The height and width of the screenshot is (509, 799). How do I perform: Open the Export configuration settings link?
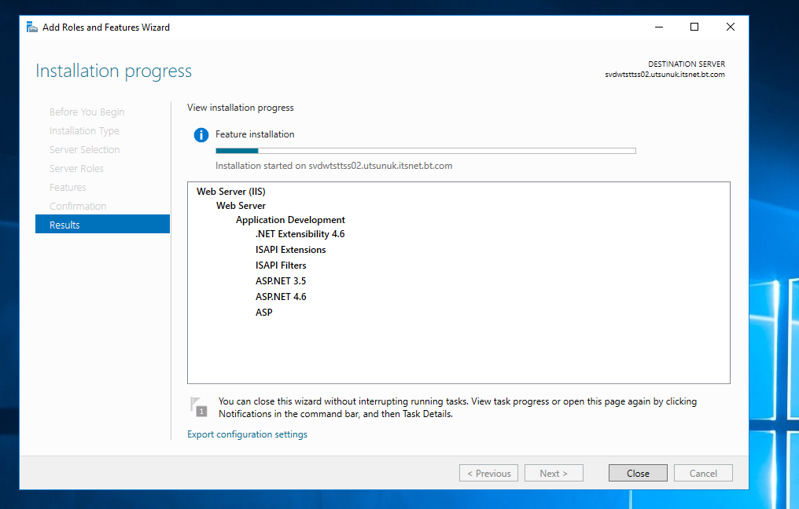(247, 434)
